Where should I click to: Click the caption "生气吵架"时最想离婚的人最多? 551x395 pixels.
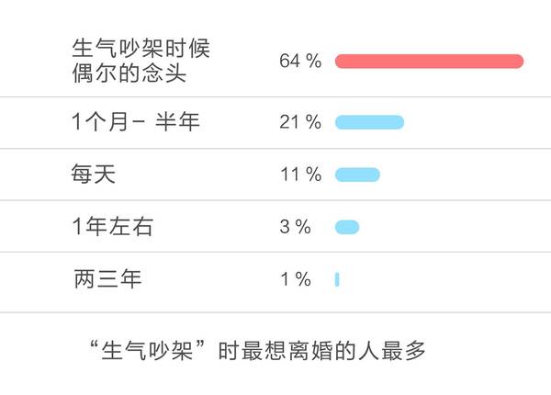point(257,350)
